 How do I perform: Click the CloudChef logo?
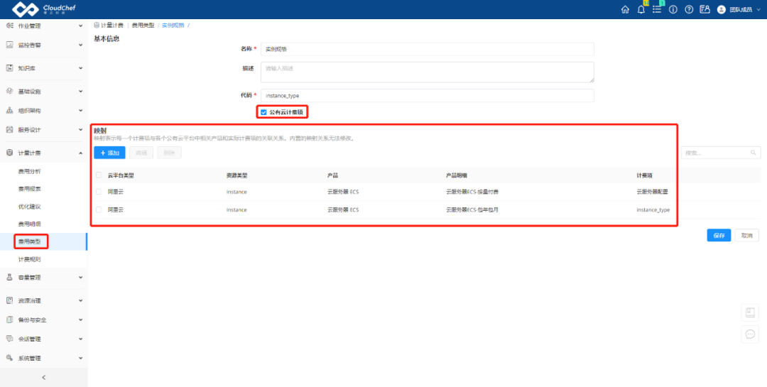(45, 9)
